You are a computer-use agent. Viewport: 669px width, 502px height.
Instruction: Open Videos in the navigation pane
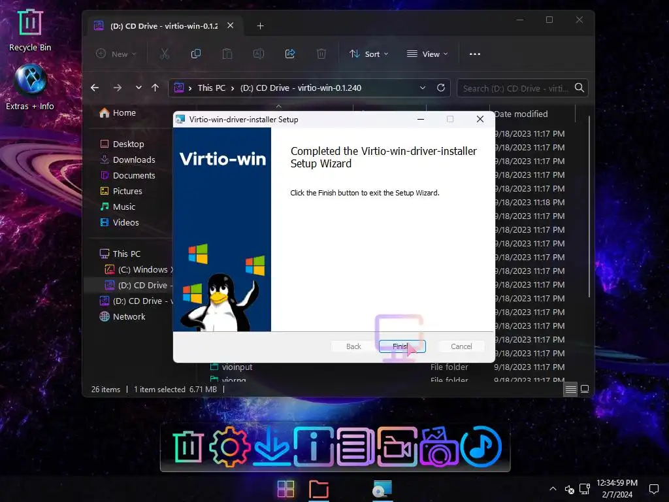[120, 222]
